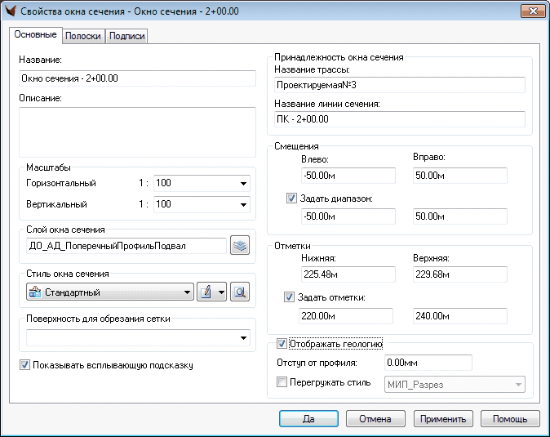Expand the 'Стандартный' style dropdown
This screenshot has width=550, height=437.
[x=187, y=292]
